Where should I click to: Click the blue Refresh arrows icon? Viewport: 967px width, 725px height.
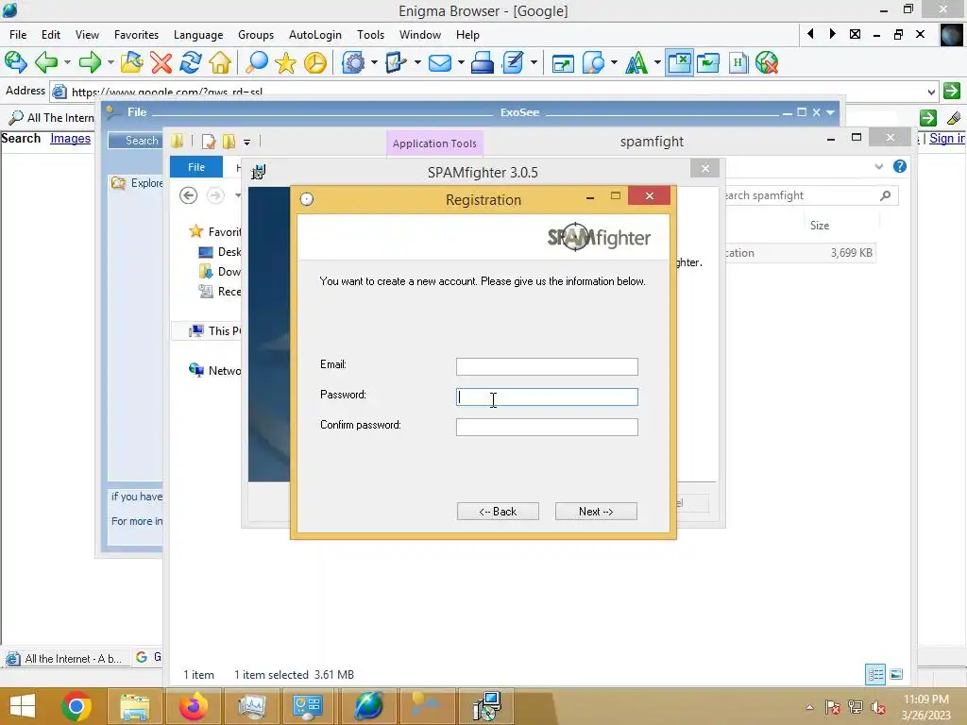191,62
